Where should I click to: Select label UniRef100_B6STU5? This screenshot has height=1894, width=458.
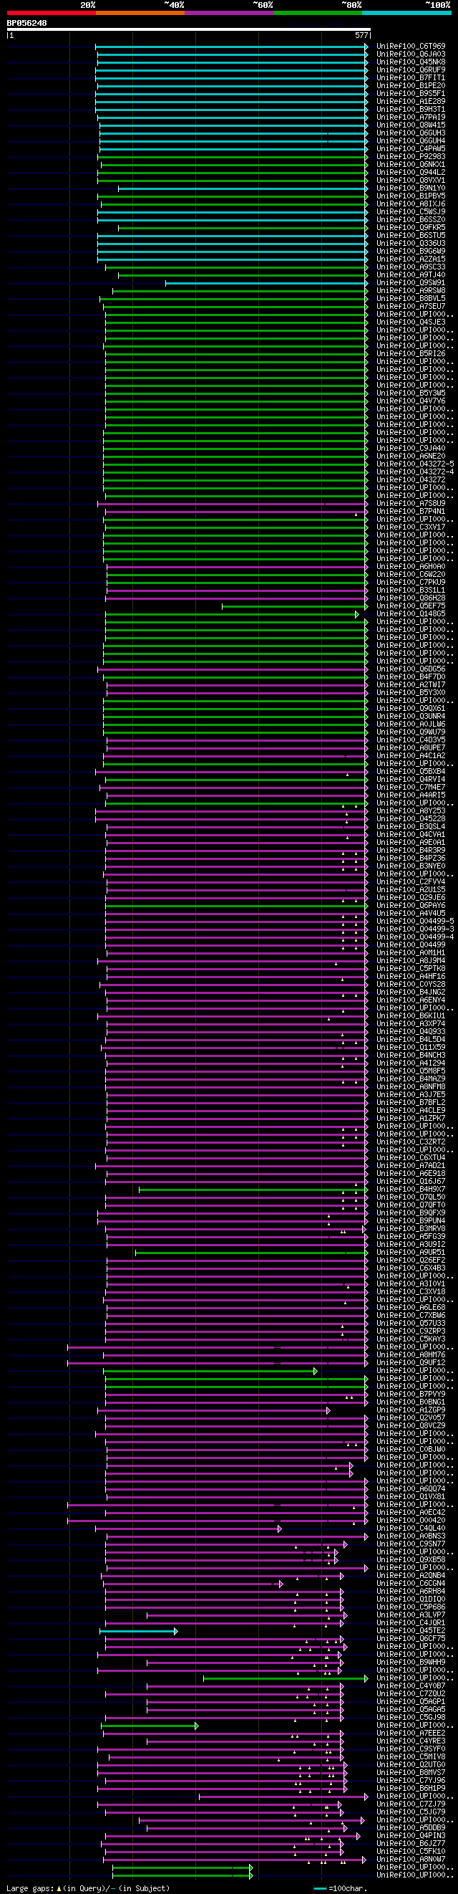point(411,235)
